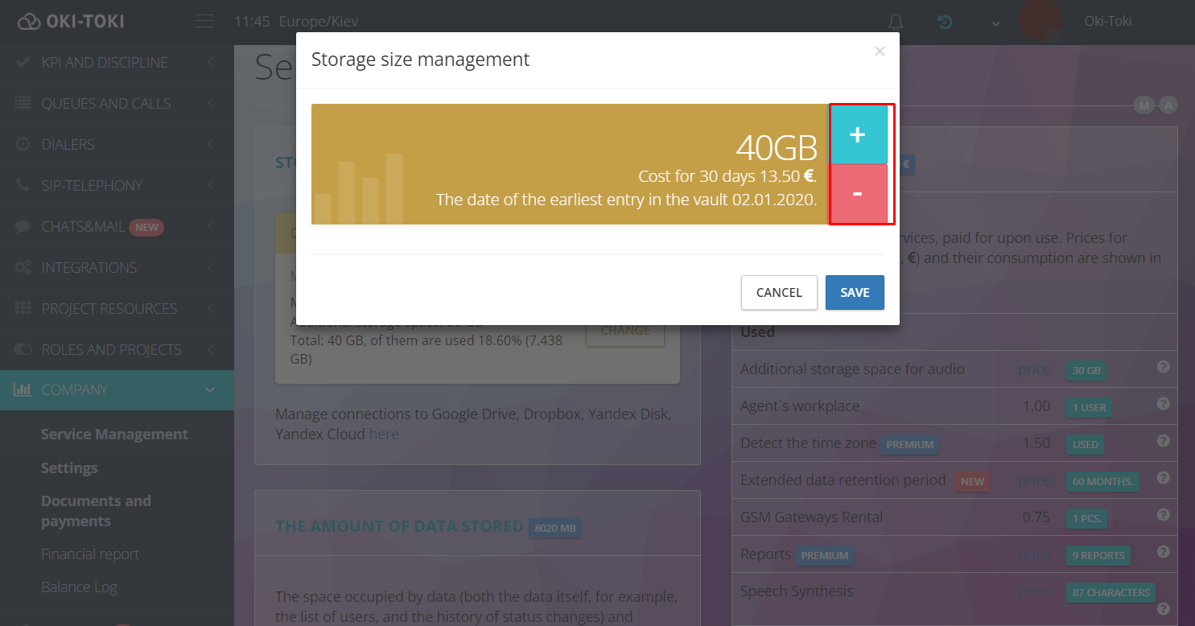Open the notifications bell
Image resolution: width=1195 pixels, height=626 pixels.
[x=895, y=22]
